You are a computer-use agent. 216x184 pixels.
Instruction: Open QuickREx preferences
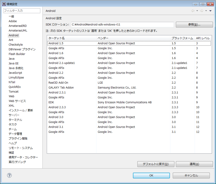(x=15, y=87)
